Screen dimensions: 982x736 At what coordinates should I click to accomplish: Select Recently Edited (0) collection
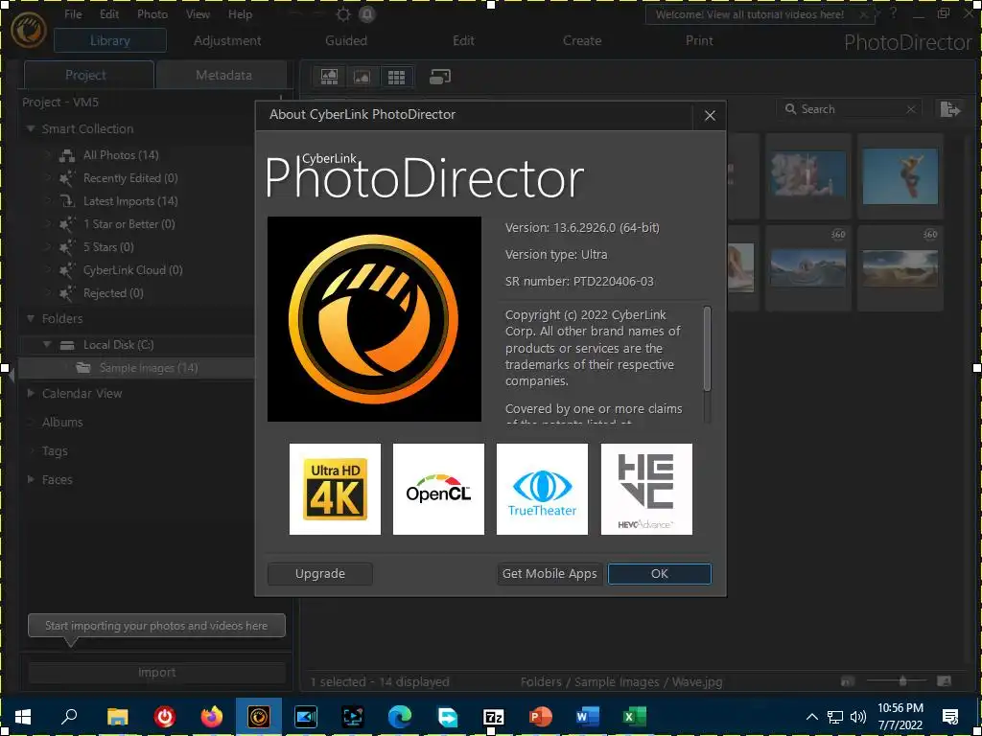130,178
